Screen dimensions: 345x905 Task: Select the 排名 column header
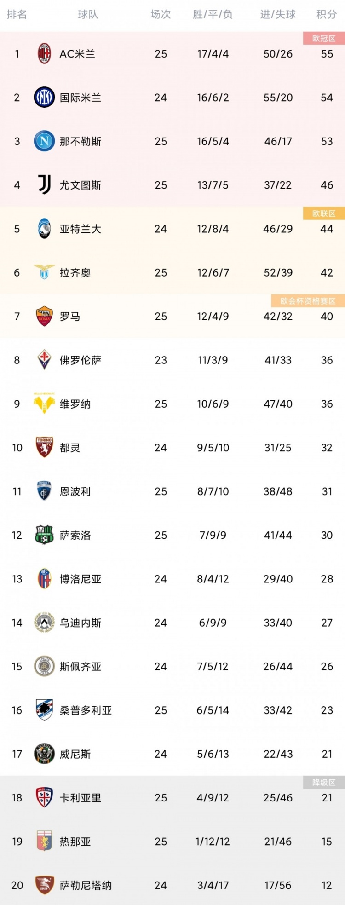pyautogui.click(x=17, y=15)
